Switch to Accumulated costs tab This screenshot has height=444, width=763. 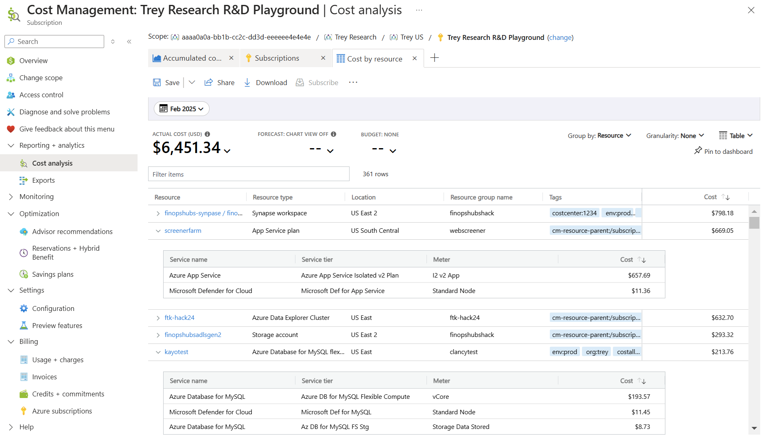pyautogui.click(x=192, y=58)
